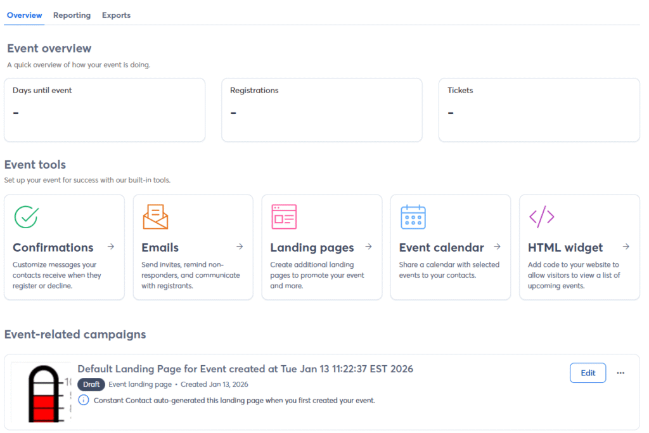This screenshot has width=649, height=433.
Task: Open the ellipsis menu for the landing page campaign
Action: pos(620,373)
